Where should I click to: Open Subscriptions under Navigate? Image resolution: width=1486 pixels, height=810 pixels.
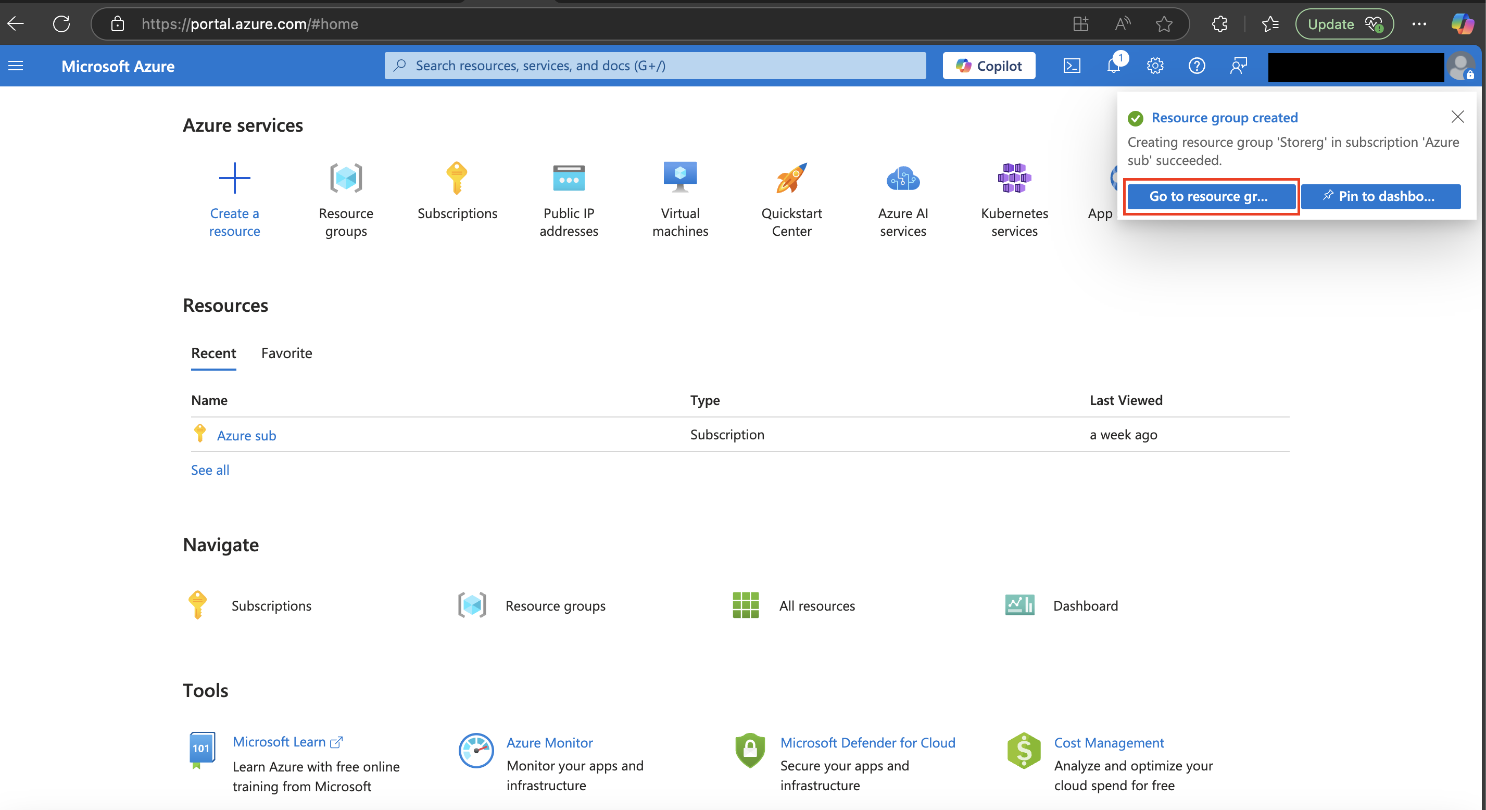tap(249, 605)
